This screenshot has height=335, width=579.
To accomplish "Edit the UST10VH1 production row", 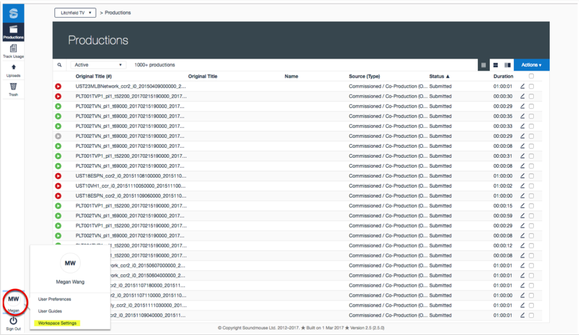I will coord(522,186).
